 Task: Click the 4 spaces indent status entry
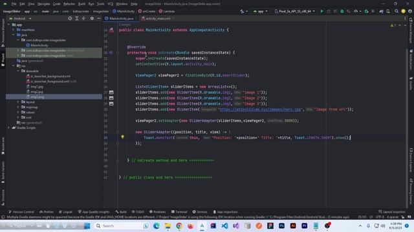[x=393, y=217]
